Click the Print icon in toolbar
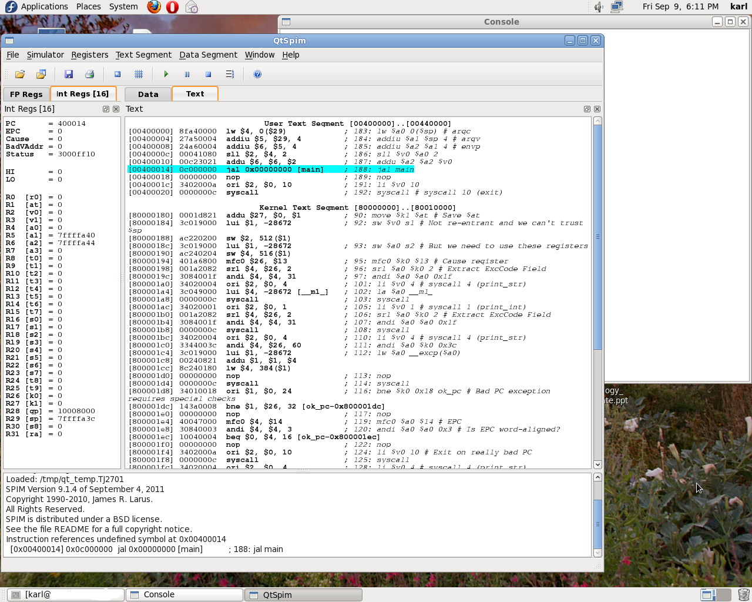The width and height of the screenshot is (752, 602). 90,74
